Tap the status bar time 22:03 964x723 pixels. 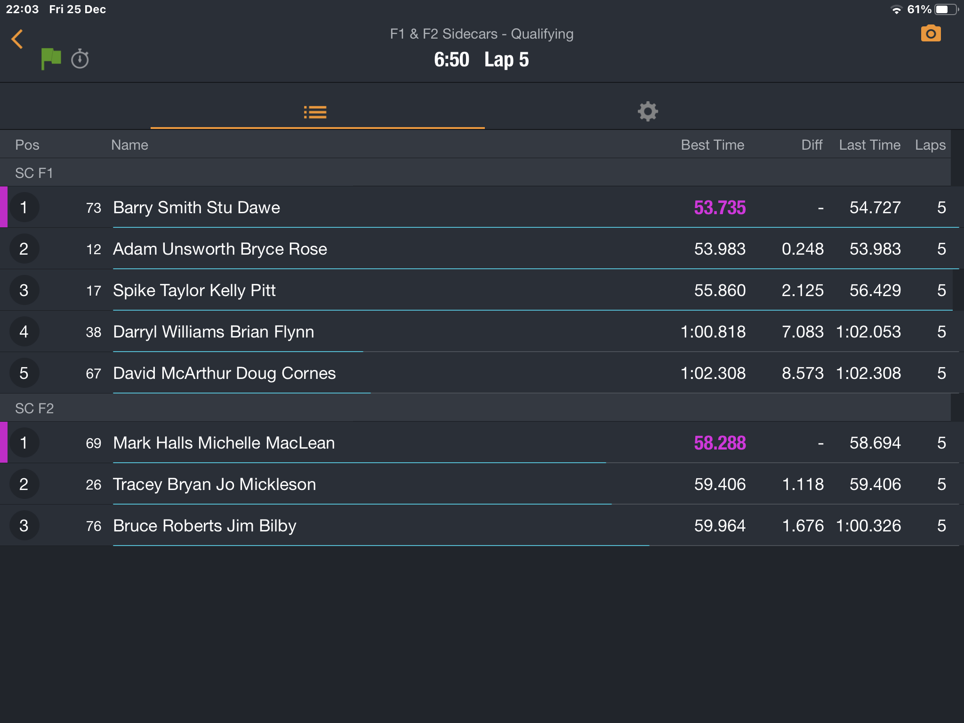[22, 9]
